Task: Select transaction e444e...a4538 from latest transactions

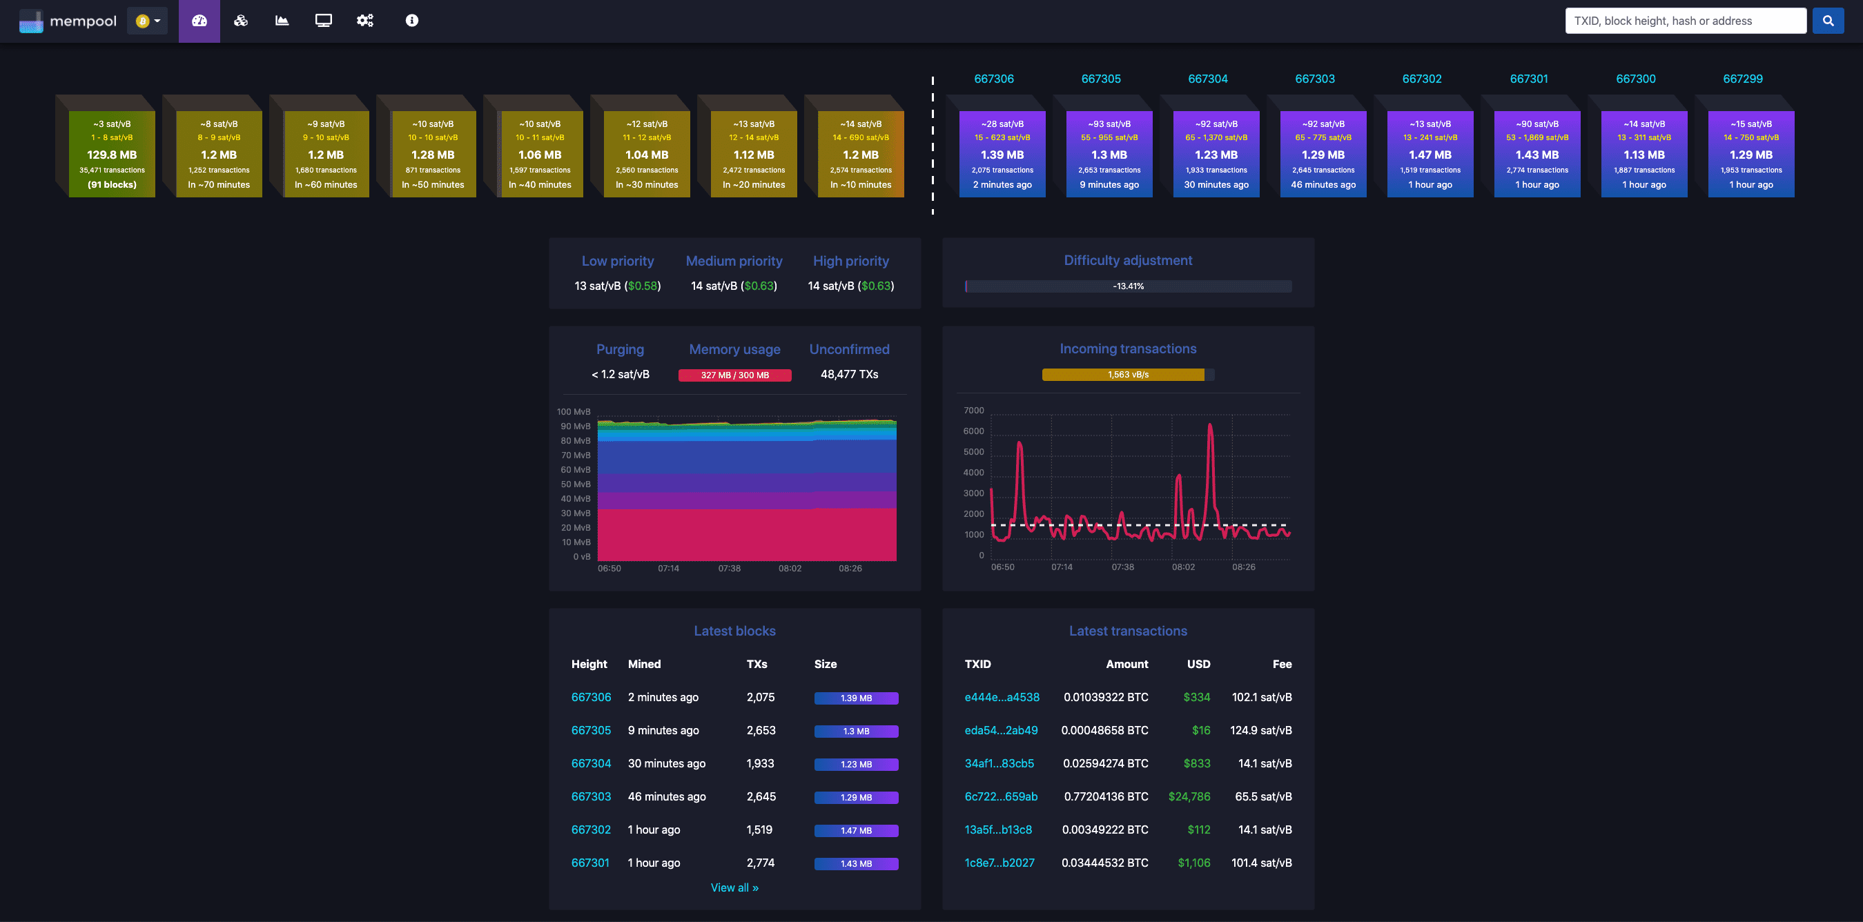Action: pos(1000,696)
